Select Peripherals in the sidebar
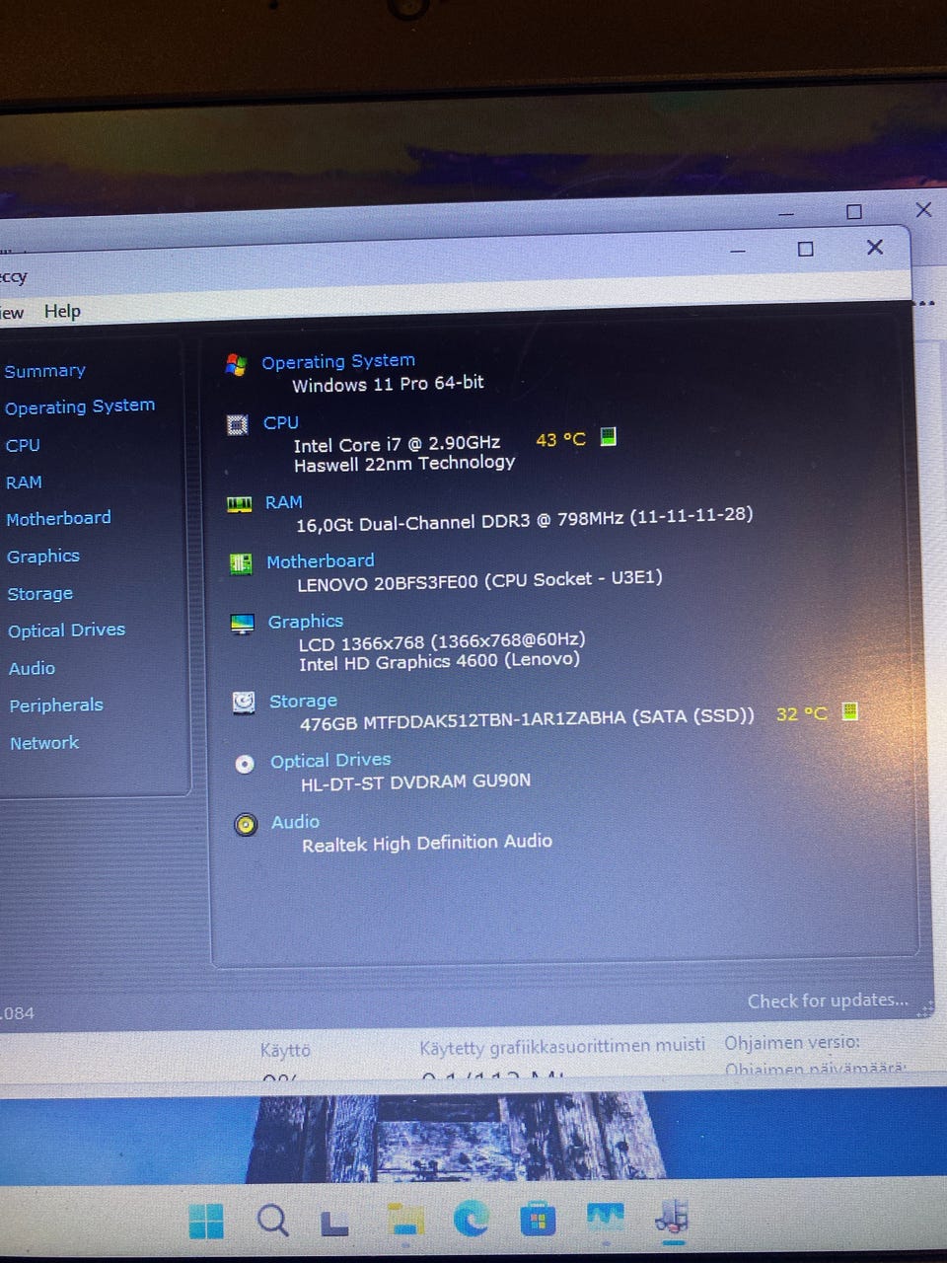 click(x=56, y=706)
